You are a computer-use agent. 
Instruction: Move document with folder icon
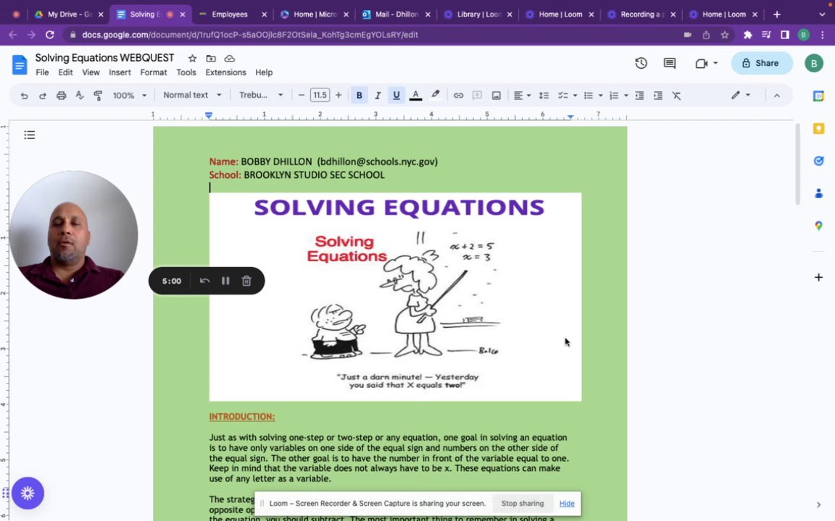pyautogui.click(x=211, y=59)
